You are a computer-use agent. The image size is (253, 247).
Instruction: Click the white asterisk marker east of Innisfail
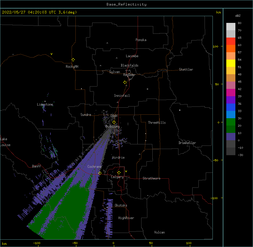point(147,89)
